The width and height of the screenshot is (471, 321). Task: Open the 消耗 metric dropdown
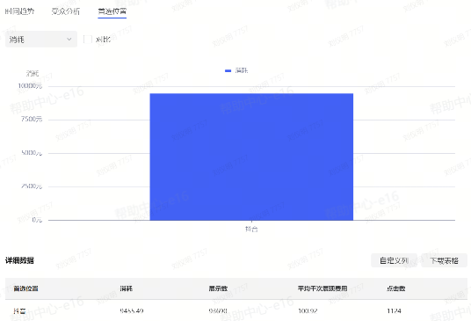tap(41, 39)
